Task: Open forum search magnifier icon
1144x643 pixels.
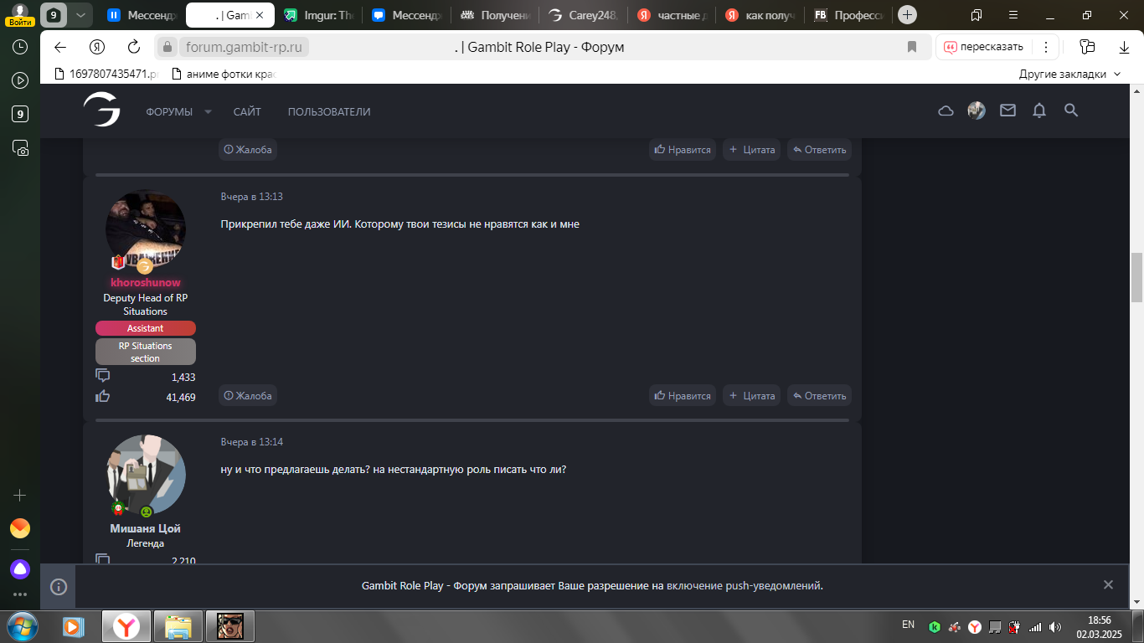Action: [1070, 111]
